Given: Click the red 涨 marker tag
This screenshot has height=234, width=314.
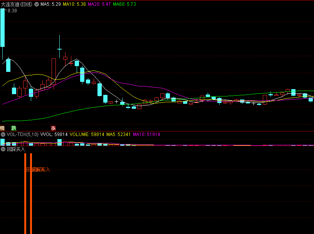Looking at the screenshot, I should pos(53,128).
